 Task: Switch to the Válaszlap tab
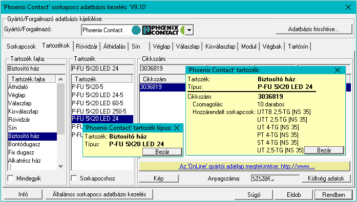(x=187, y=47)
